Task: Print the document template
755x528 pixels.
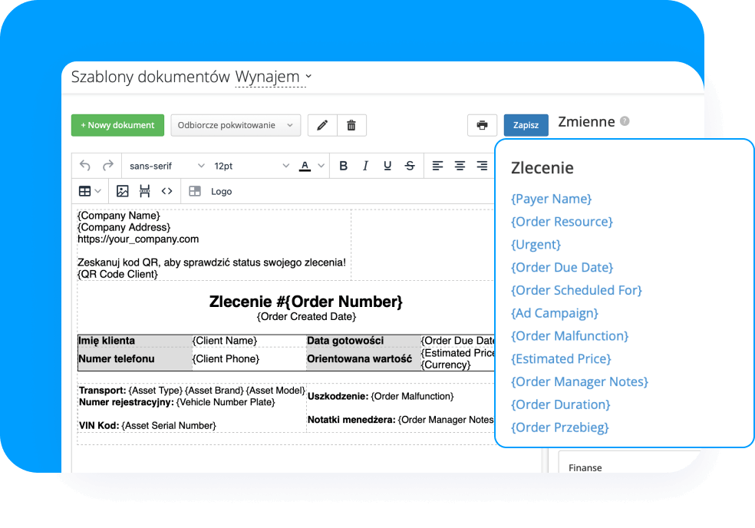Action: (483, 124)
